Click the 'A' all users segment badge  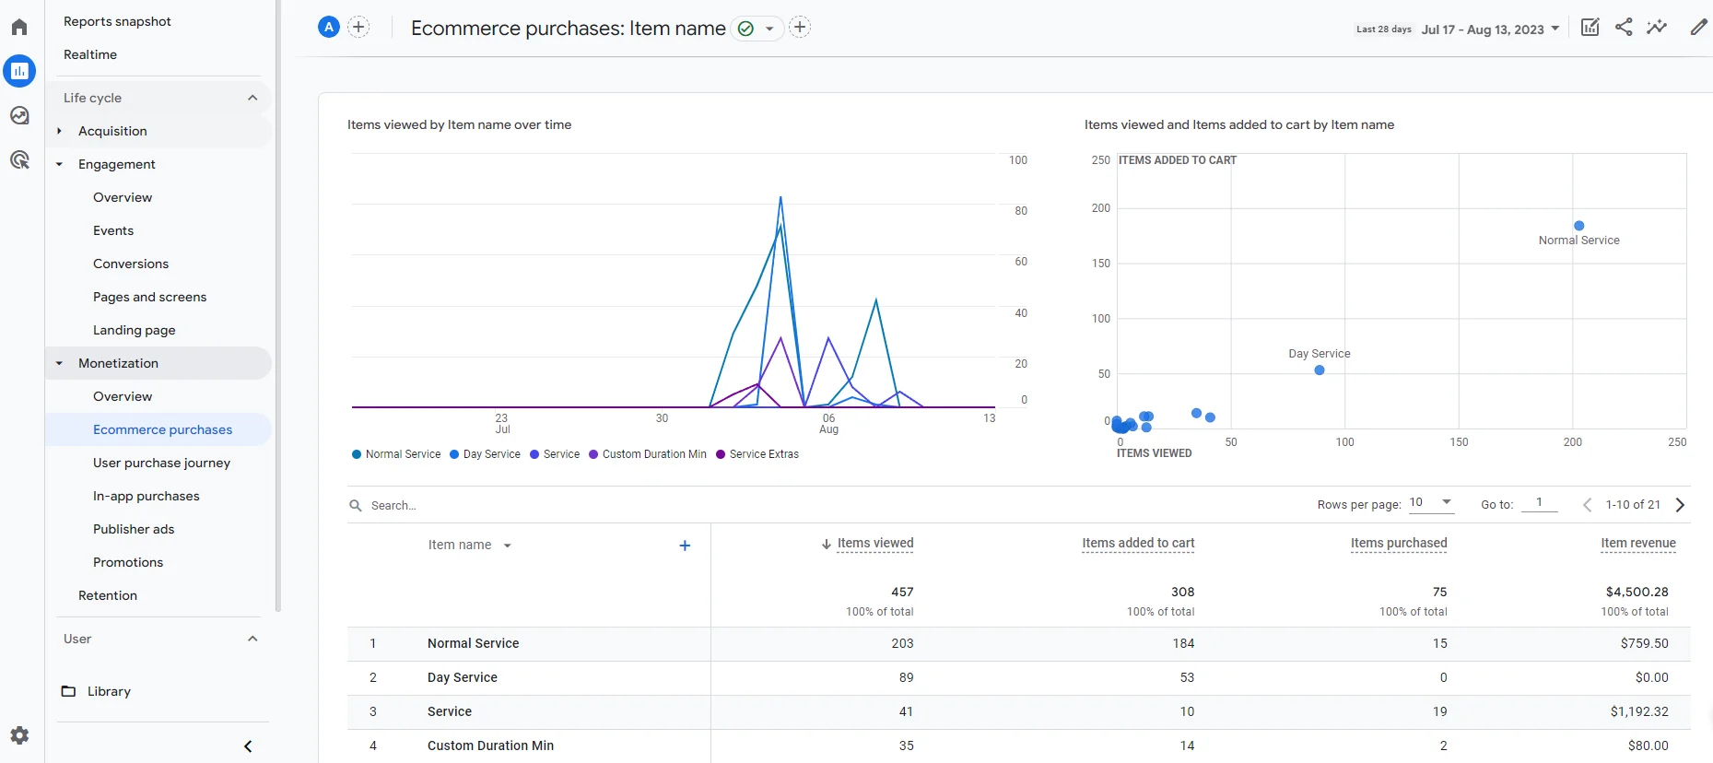point(329,28)
